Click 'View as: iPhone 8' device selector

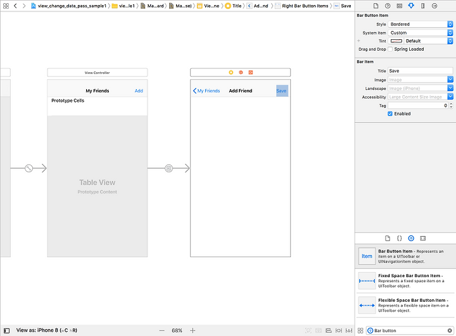click(46, 330)
